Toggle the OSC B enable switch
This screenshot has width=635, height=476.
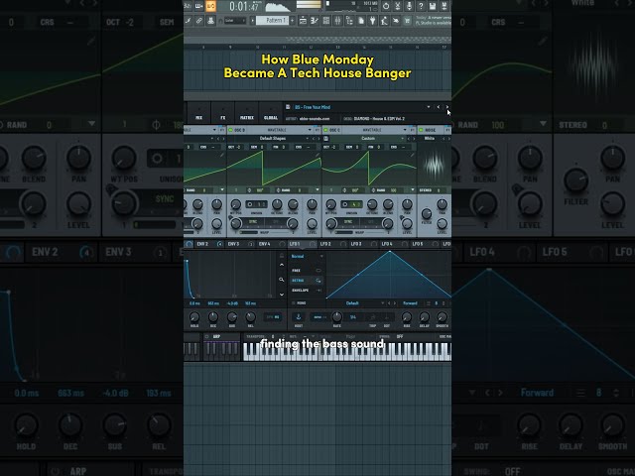pyautogui.click(x=230, y=130)
